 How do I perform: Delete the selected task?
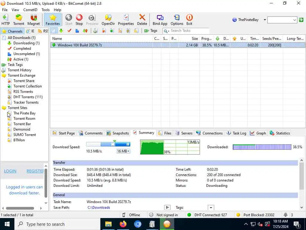tap(142, 20)
